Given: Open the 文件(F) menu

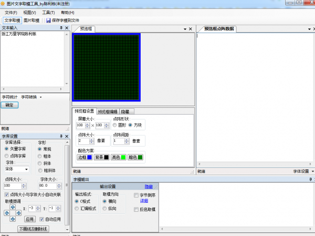Looking at the screenshot, I should coord(11,13).
